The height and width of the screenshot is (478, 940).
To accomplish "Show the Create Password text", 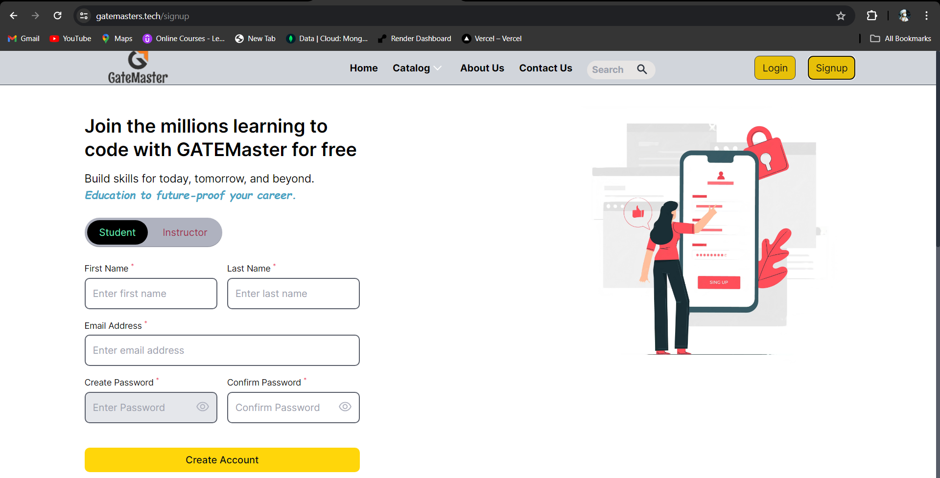I will point(203,407).
